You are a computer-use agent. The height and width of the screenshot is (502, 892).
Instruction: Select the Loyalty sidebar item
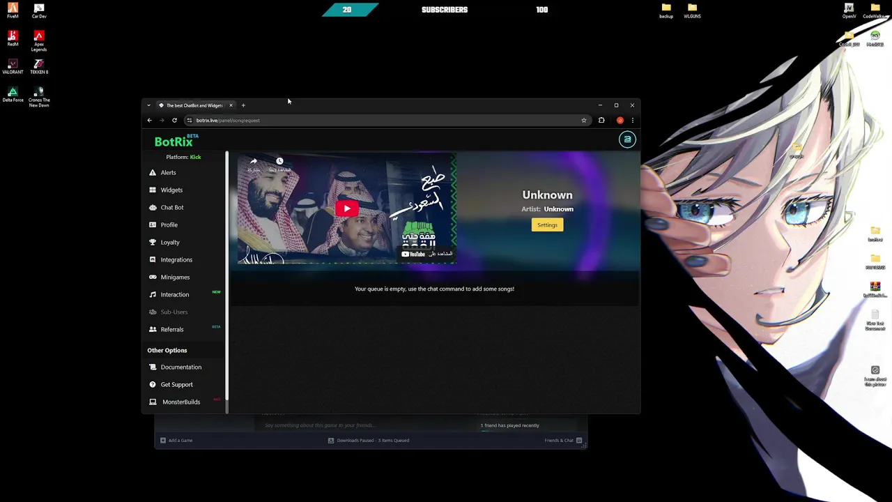tap(170, 242)
